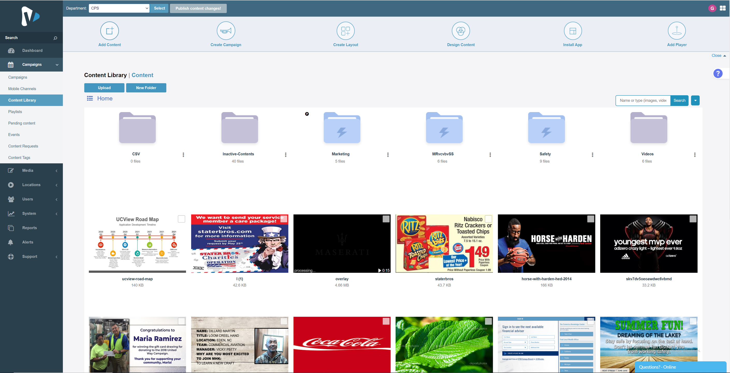This screenshot has width=730, height=373.
Task: Open the Playlists menu item
Action: pyautogui.click(x=15, y=112)
